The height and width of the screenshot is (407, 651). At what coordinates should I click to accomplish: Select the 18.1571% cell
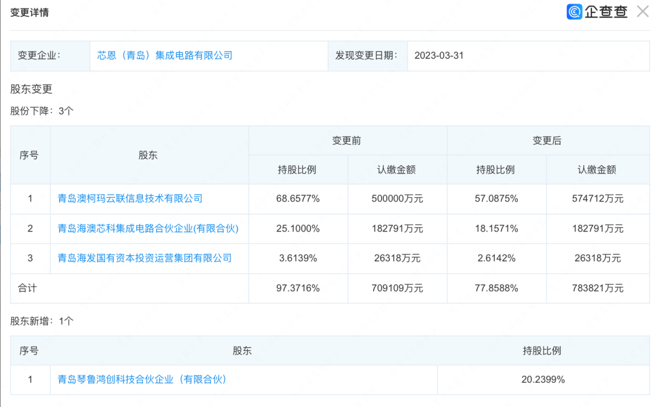[497, 229]
